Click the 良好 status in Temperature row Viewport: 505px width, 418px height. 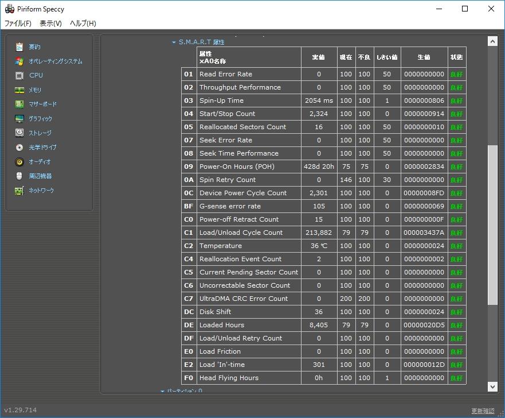[x=457, y=246]
